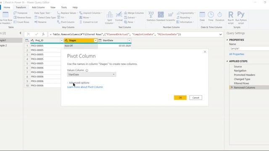The image size is (269, 151).
Task: Open Stages column filter dropdown
Action: [95, 40]
